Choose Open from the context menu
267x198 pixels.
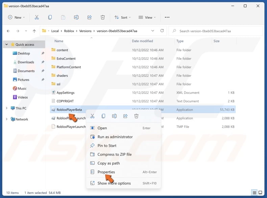coord(123,128)
